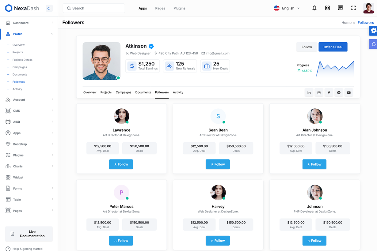This screenshot has width=377, height=251.
Task: Click the Offer a Deal button
Action: tap(333, 47)
